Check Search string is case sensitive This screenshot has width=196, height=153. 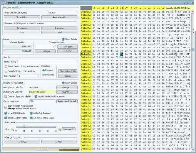coord(6,71)
